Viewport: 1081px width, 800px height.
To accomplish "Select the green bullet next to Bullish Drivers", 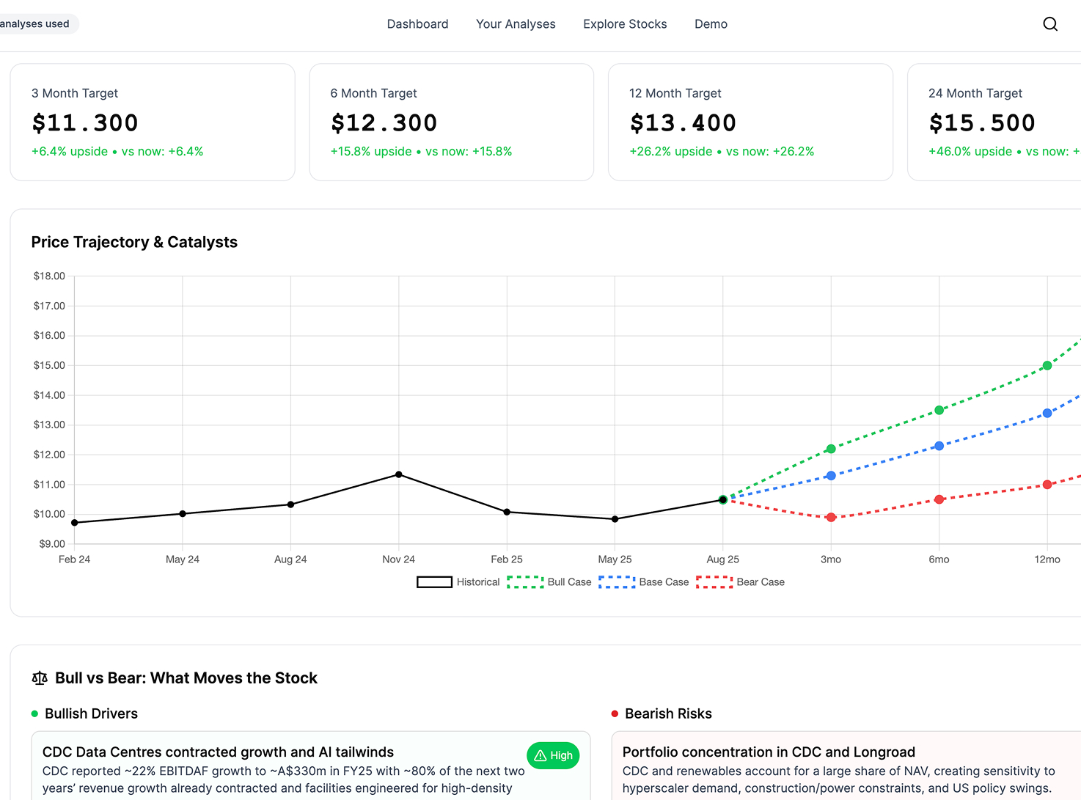I will click(33, 713).
